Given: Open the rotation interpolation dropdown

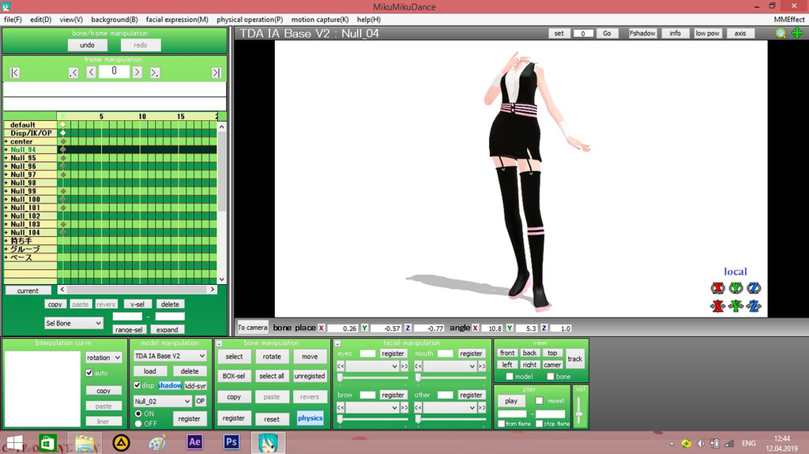Looking at the screenshot, I should (103, 358).
